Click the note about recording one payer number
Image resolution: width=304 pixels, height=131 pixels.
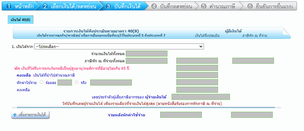pos(142,104)
